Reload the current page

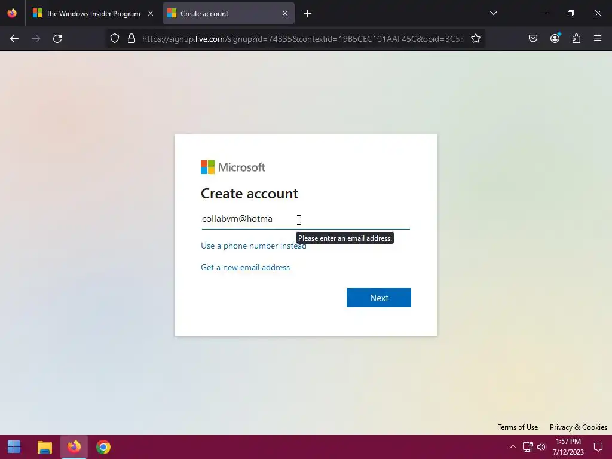point(57,39)
